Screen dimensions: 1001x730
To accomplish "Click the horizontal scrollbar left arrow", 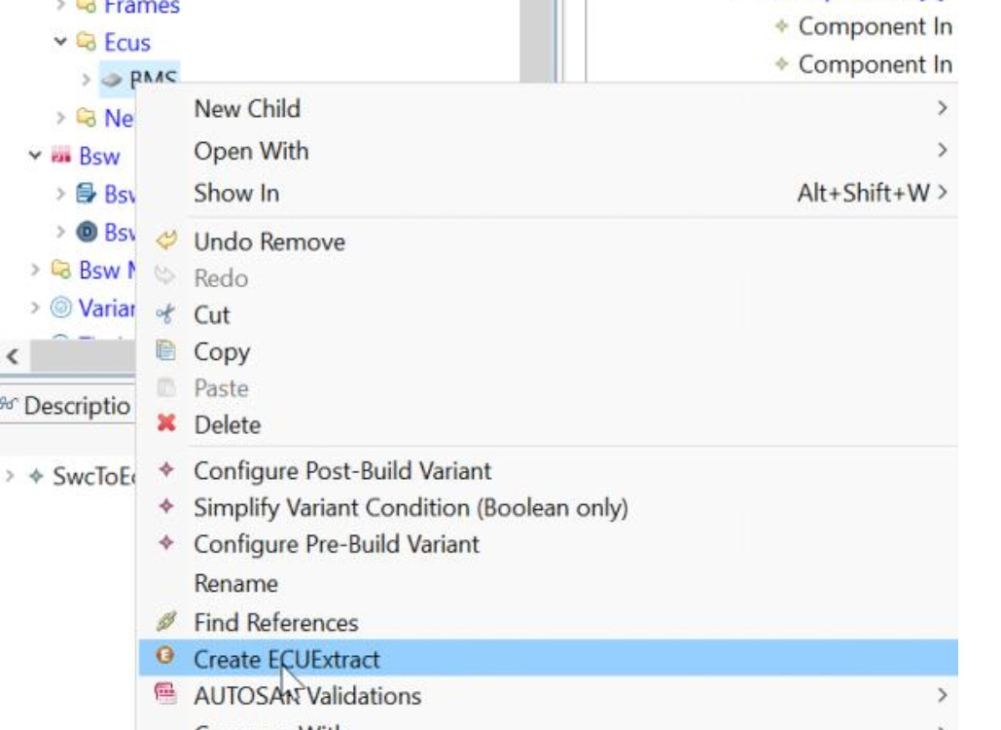I will [x=13, y=356].
